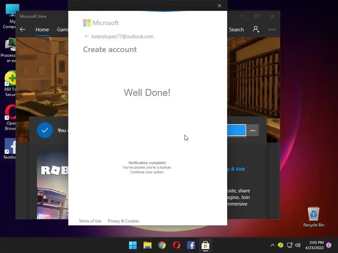Launch Opera browser from the taskbar

pos(177,245)
